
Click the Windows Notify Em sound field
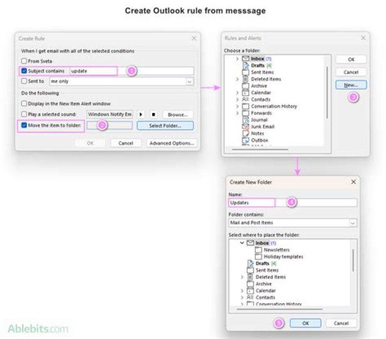(x=109, y=114)
